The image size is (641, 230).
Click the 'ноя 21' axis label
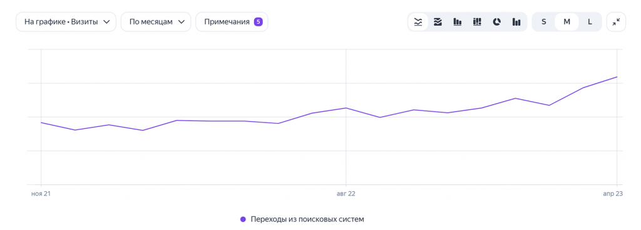pyautogui.click(x=41, y=194)
